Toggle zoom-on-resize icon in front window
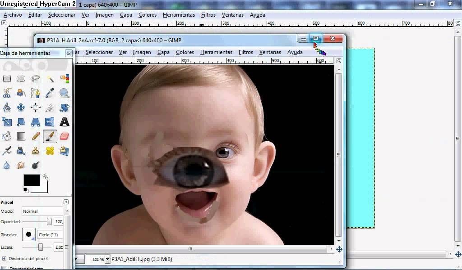Viewport: 462px width, 270px height. (x=339, y=60)
